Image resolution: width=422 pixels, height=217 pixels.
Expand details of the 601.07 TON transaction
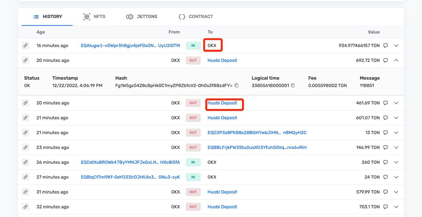[396, 118]
